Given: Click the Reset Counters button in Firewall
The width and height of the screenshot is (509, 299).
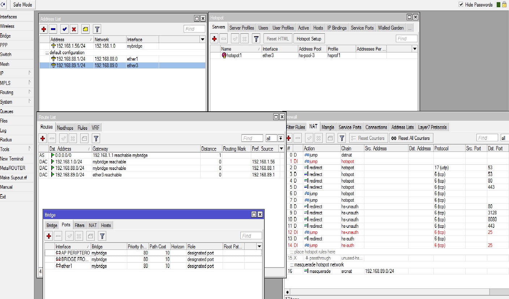Looking at the screenshot, I should coord(368,138).
